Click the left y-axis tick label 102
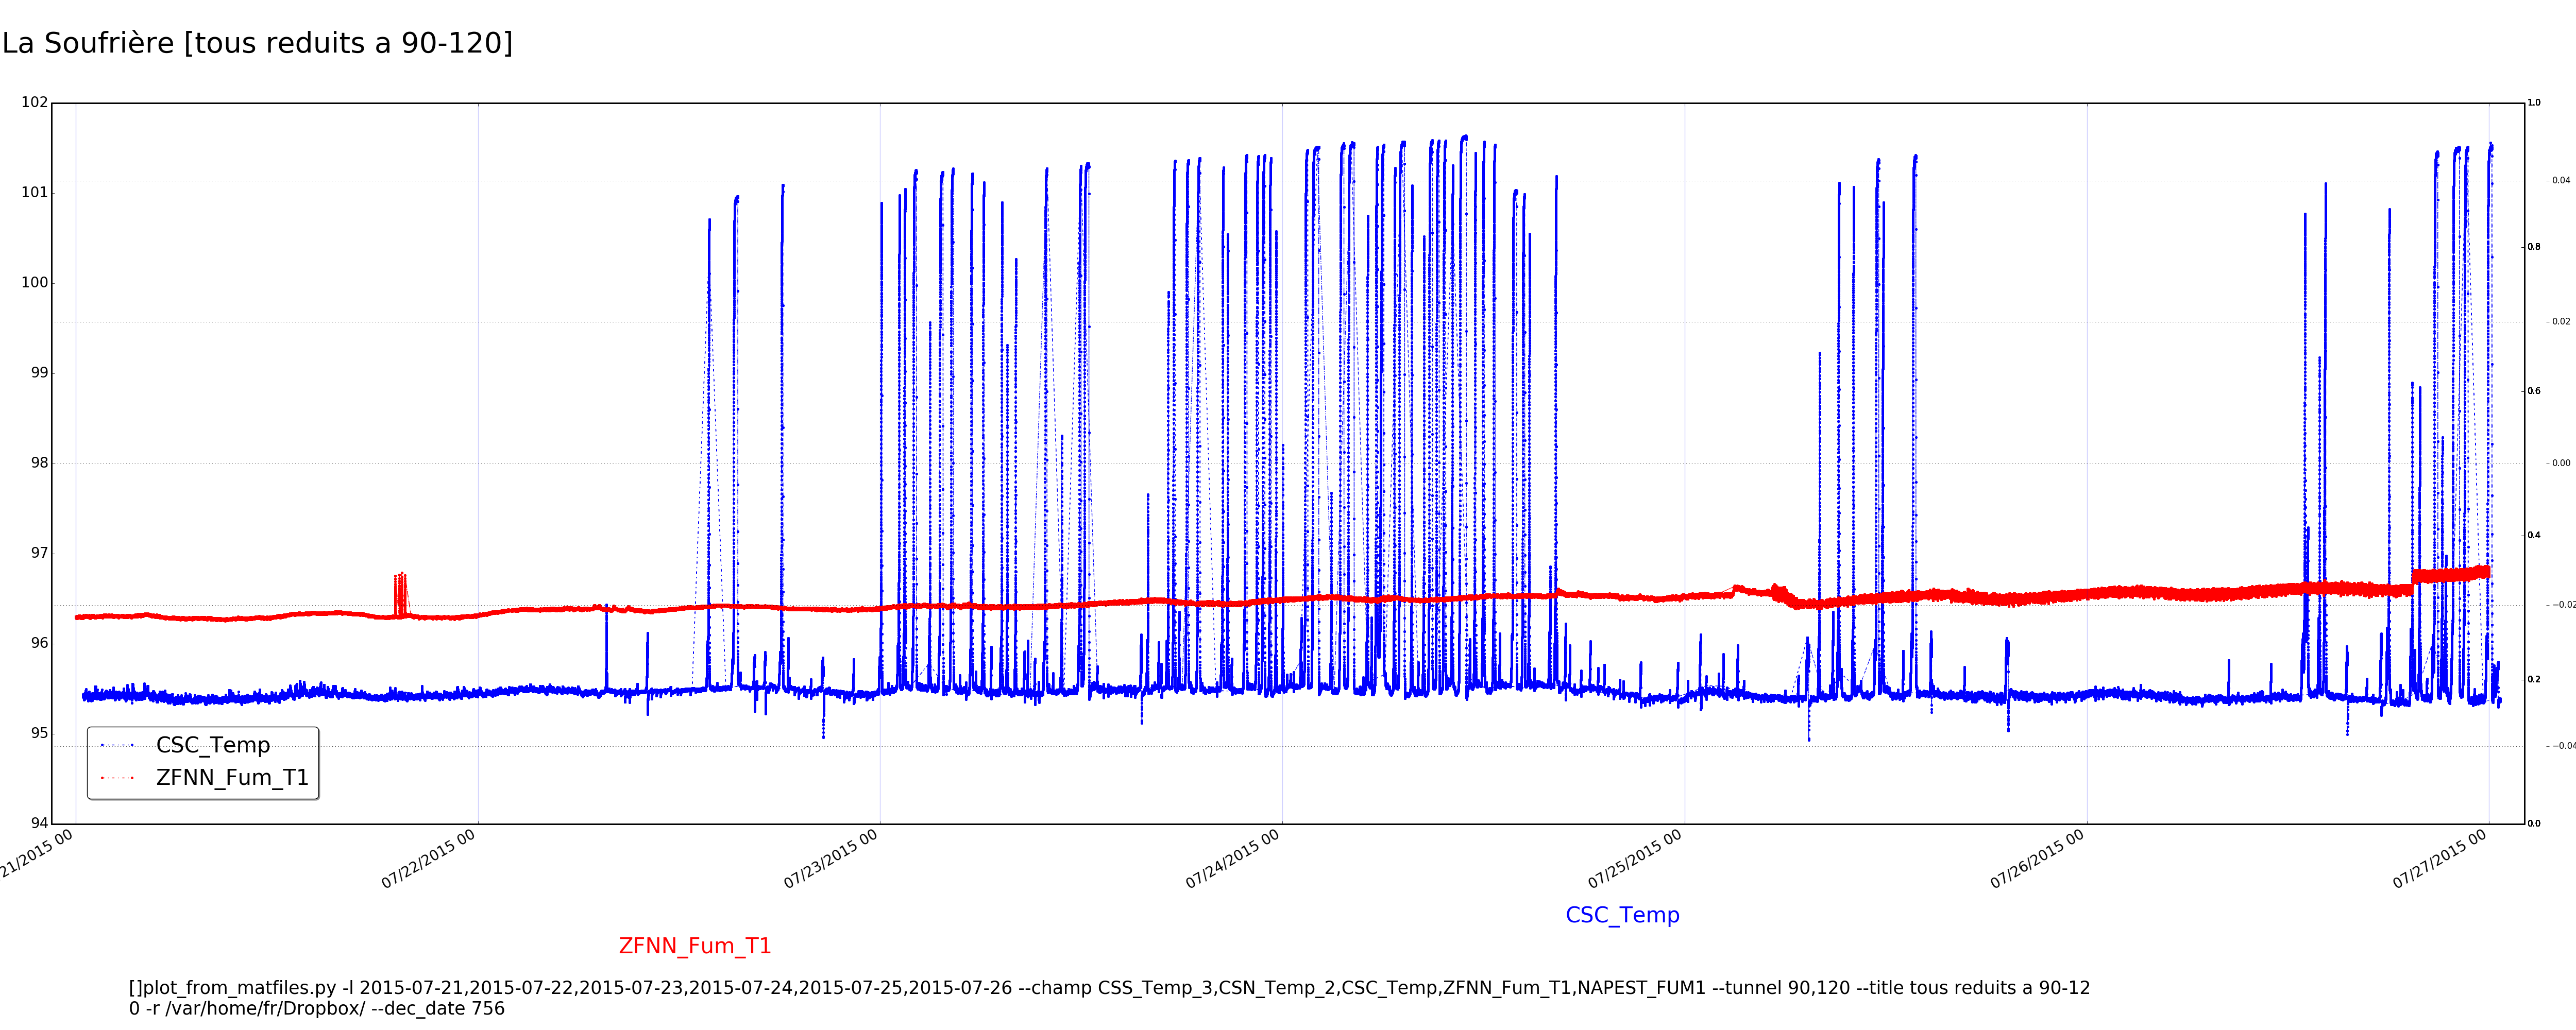The height and width of the screenshot is (1030, 2576). 35,102
